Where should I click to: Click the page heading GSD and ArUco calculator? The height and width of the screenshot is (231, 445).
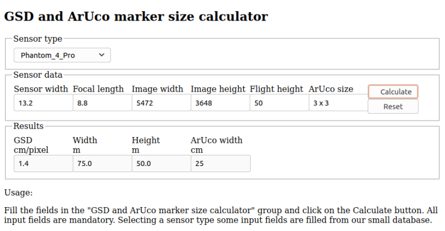(x=136, y=17)
